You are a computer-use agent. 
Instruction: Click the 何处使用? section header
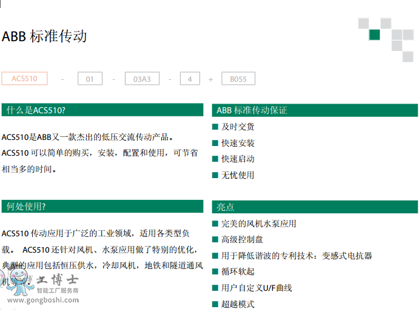point(102,207)
